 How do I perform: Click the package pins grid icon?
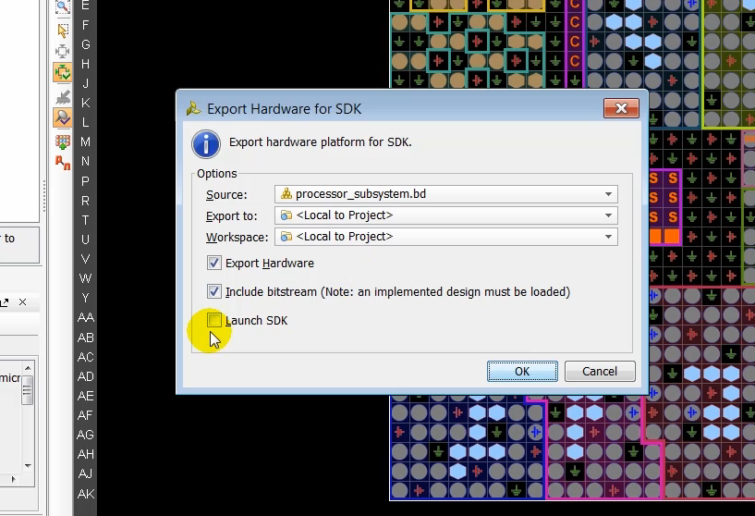(63, 141)
